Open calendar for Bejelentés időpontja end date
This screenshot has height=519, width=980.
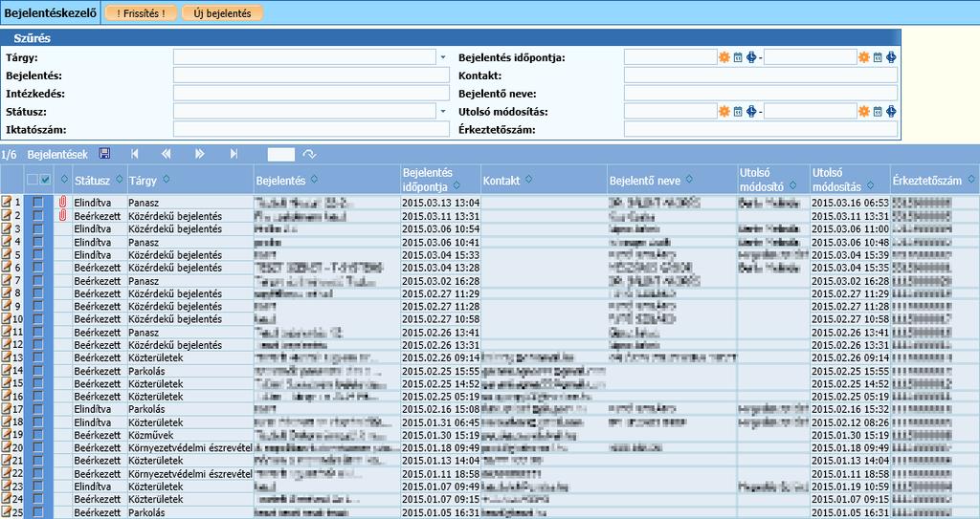pyautogui.click(x=878, y=57)
